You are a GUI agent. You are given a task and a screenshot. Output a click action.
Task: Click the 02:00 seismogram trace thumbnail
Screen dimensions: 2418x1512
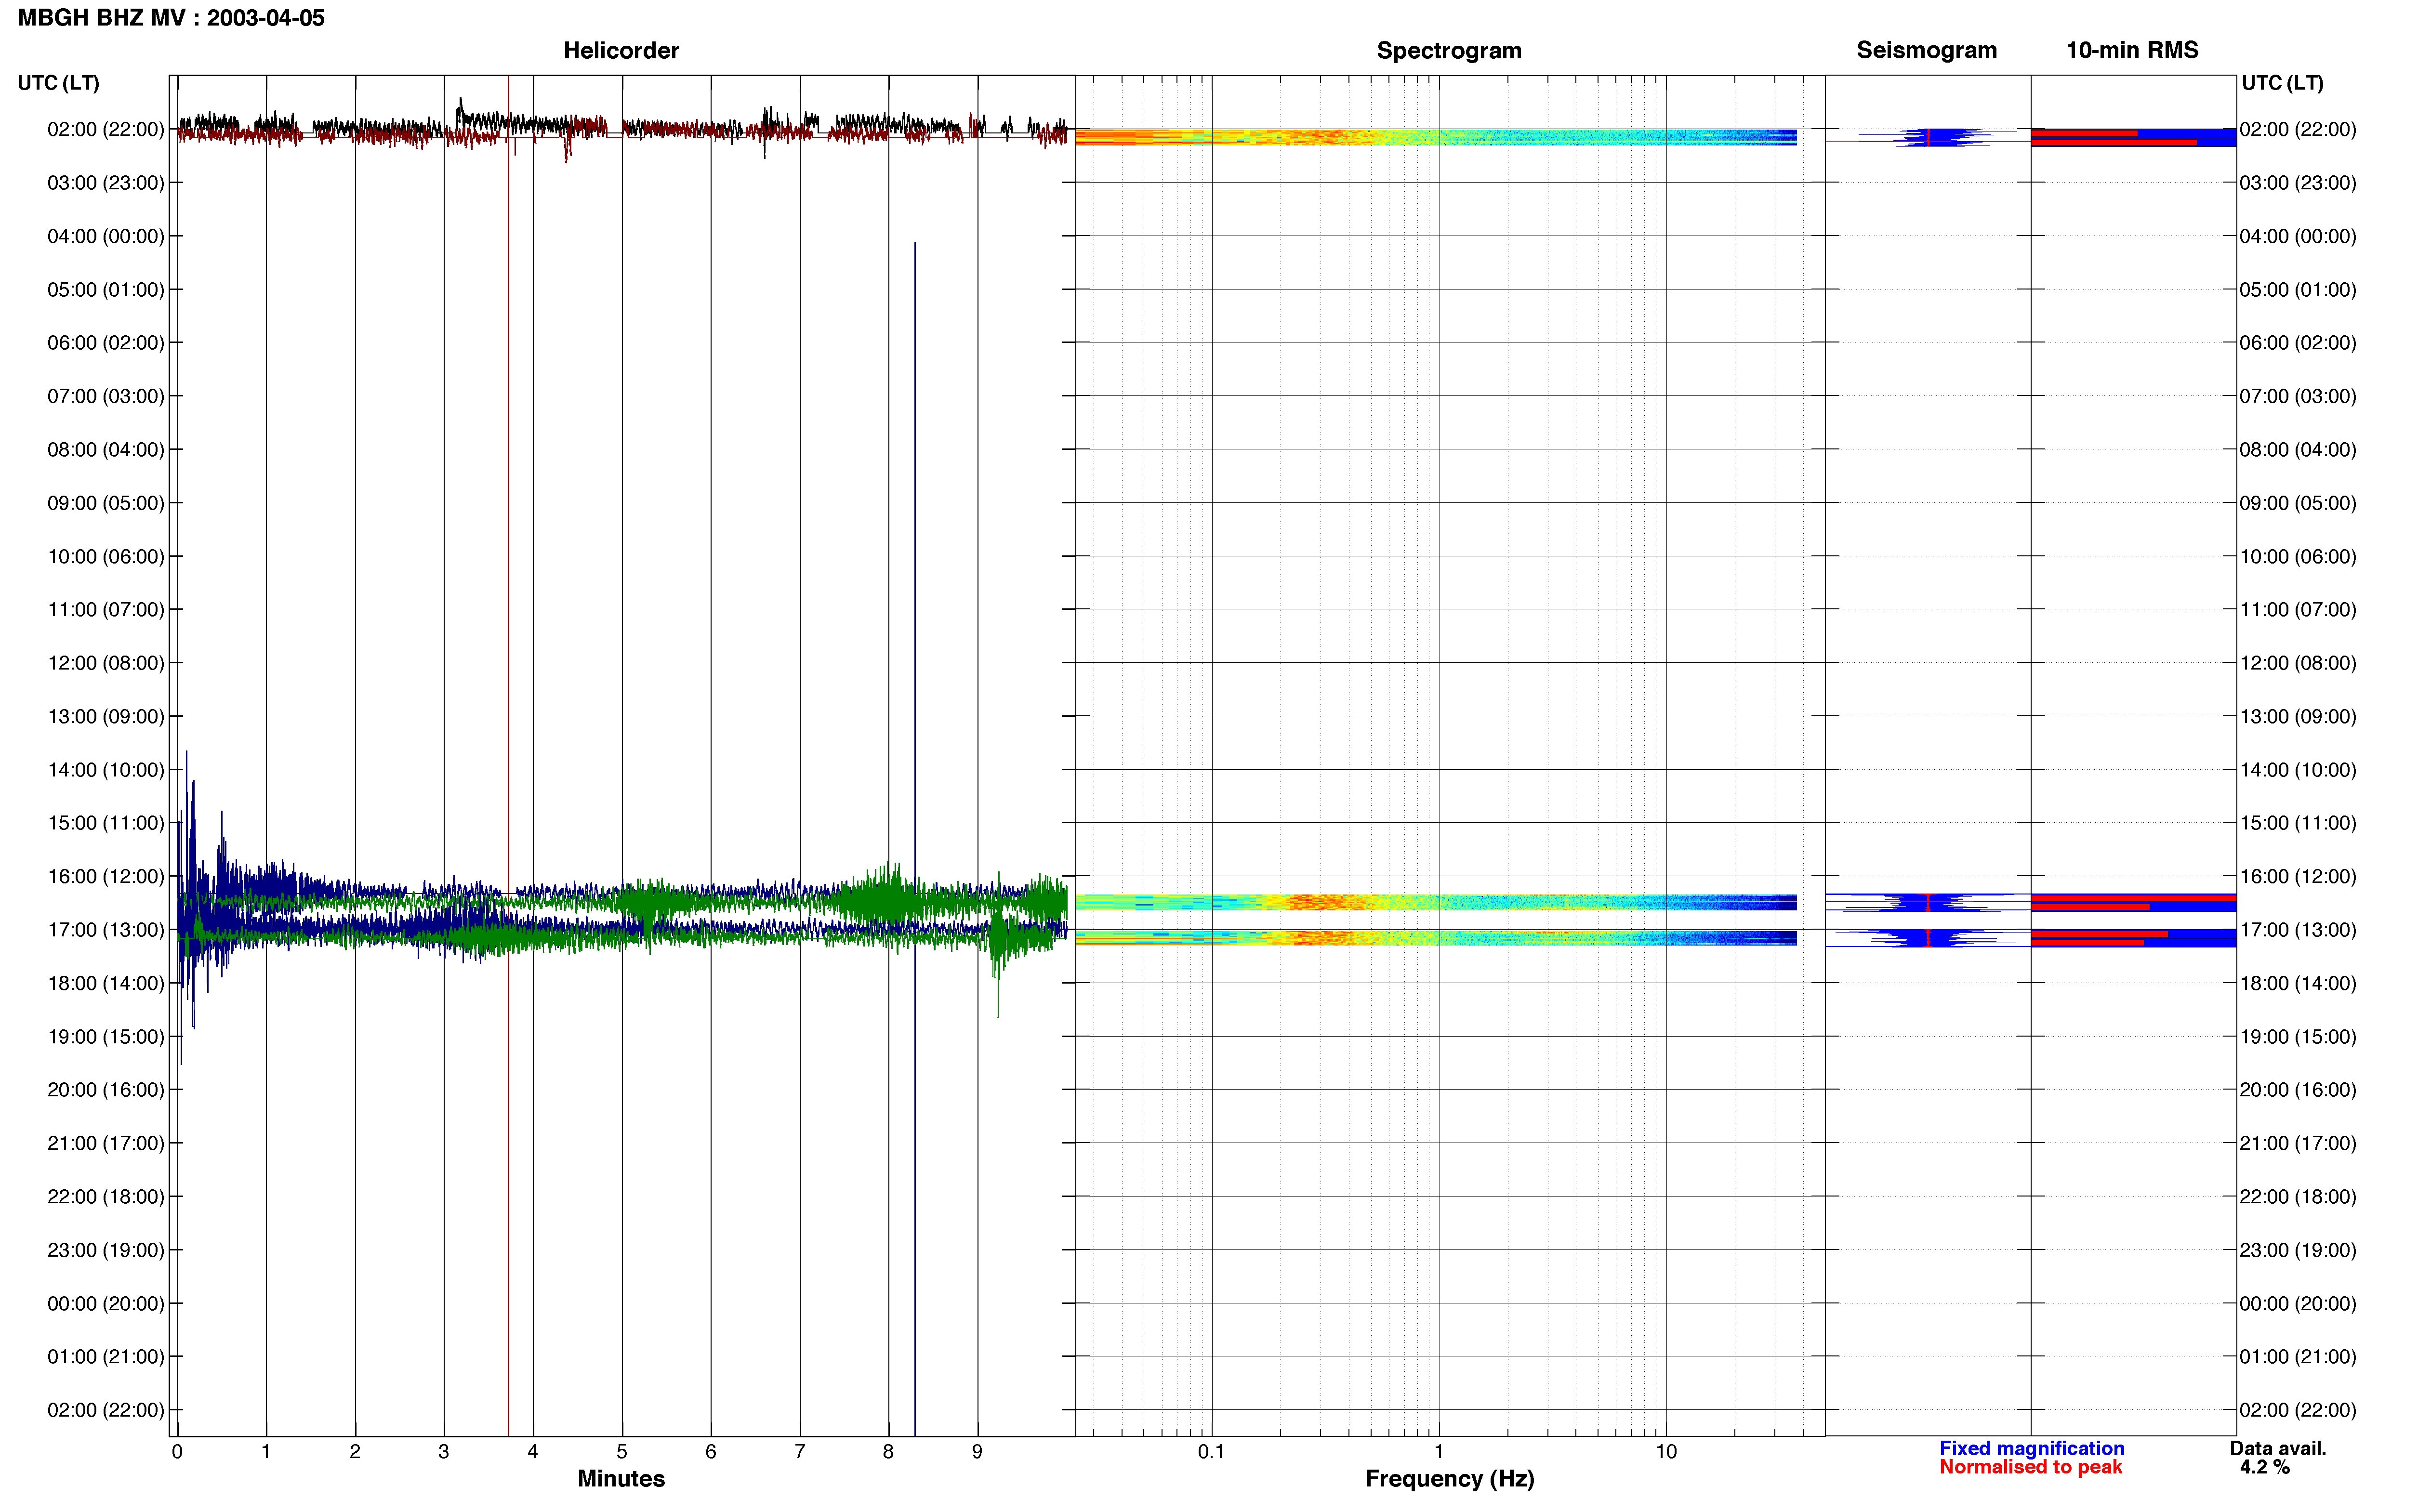[1927, 137]
